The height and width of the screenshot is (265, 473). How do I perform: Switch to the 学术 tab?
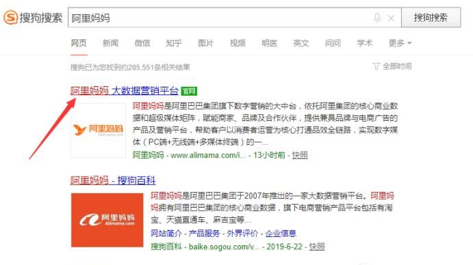point(364,43)
